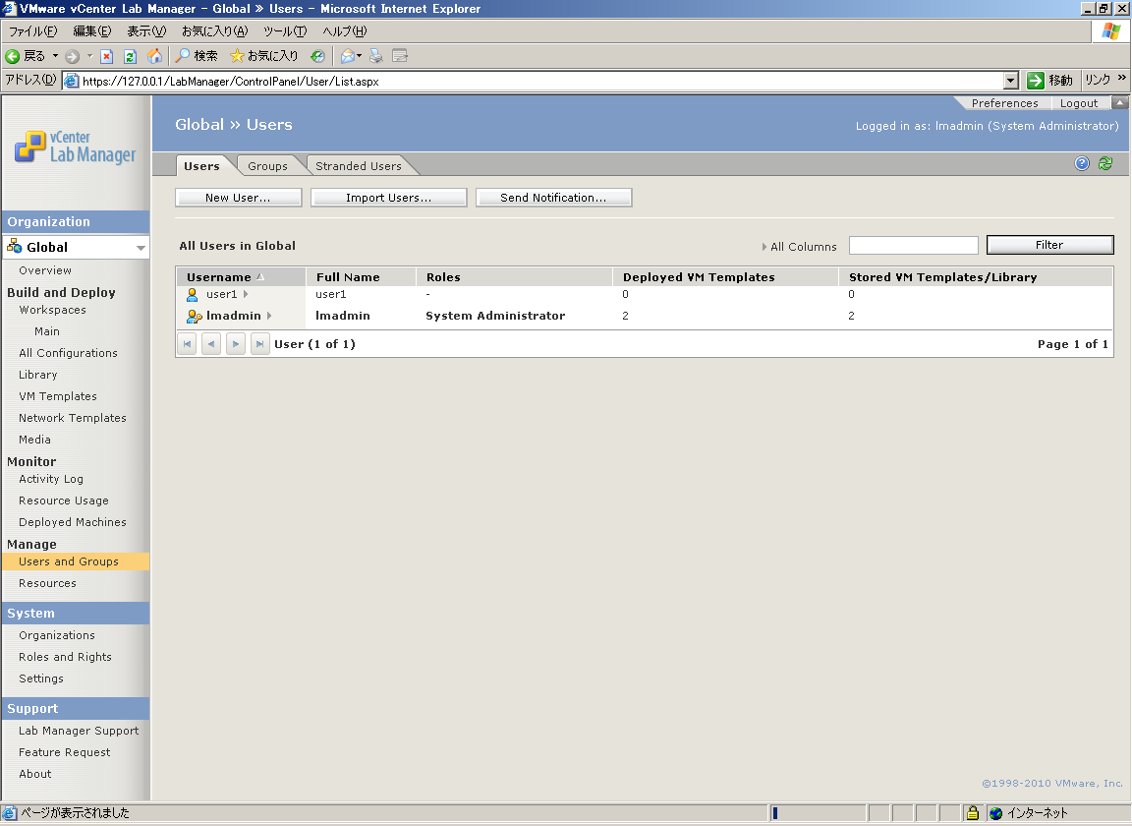Select the Users tab
The width and height of the screenshot is (1132, 826).
pos(201,166)
